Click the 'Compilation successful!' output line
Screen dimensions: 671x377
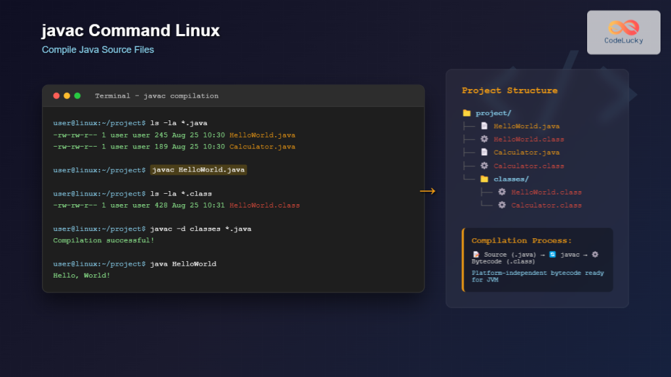pyautogui.click(x=104, y=240)
